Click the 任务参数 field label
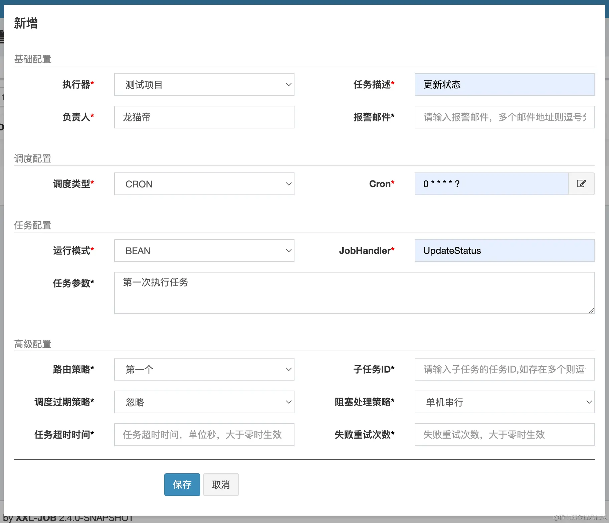609x523 pixels. coord(73,283)
